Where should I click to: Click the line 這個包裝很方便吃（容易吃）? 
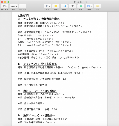39,97
